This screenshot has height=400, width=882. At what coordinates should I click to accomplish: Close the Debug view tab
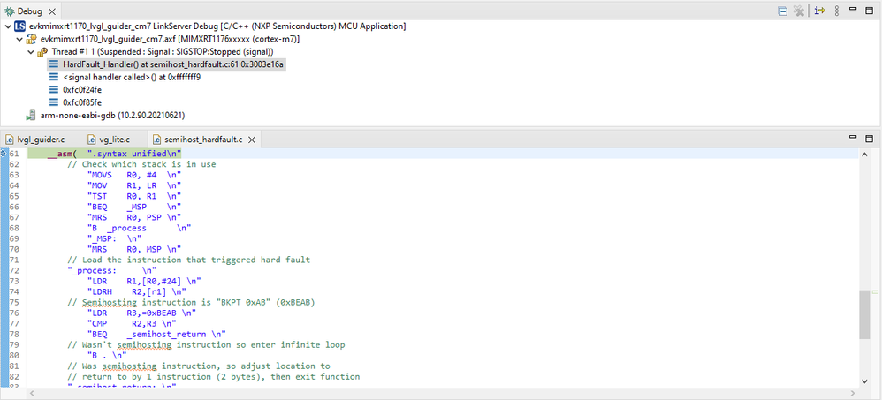53,11
